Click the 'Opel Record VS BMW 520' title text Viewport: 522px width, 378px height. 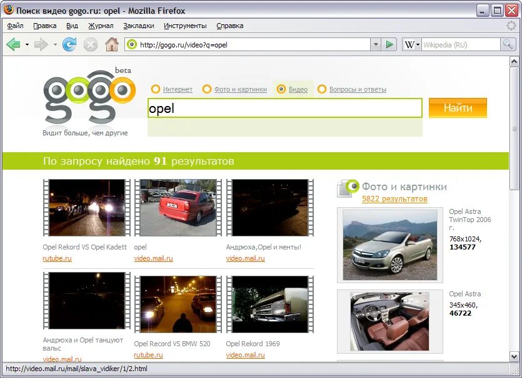tap(172, 344)
